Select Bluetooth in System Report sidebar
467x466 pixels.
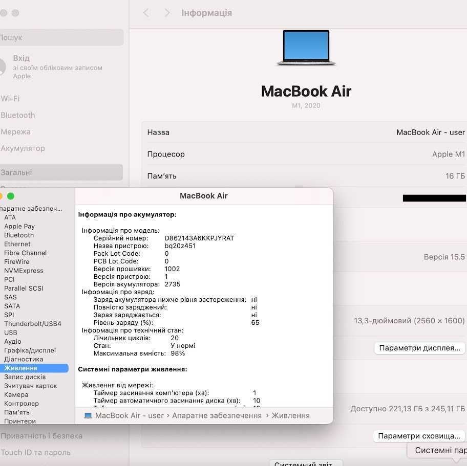[19, 235]
